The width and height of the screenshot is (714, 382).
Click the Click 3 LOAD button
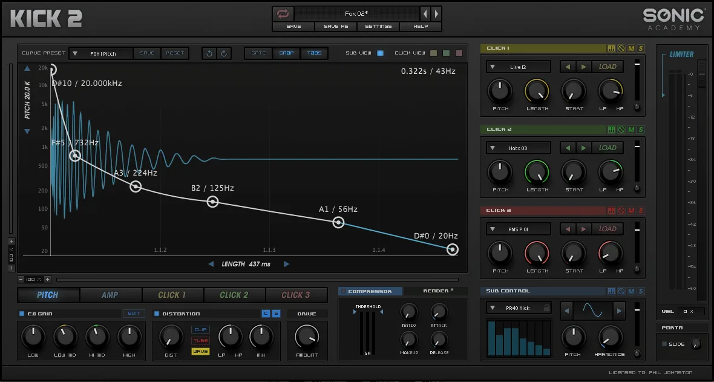coord(608,229)
